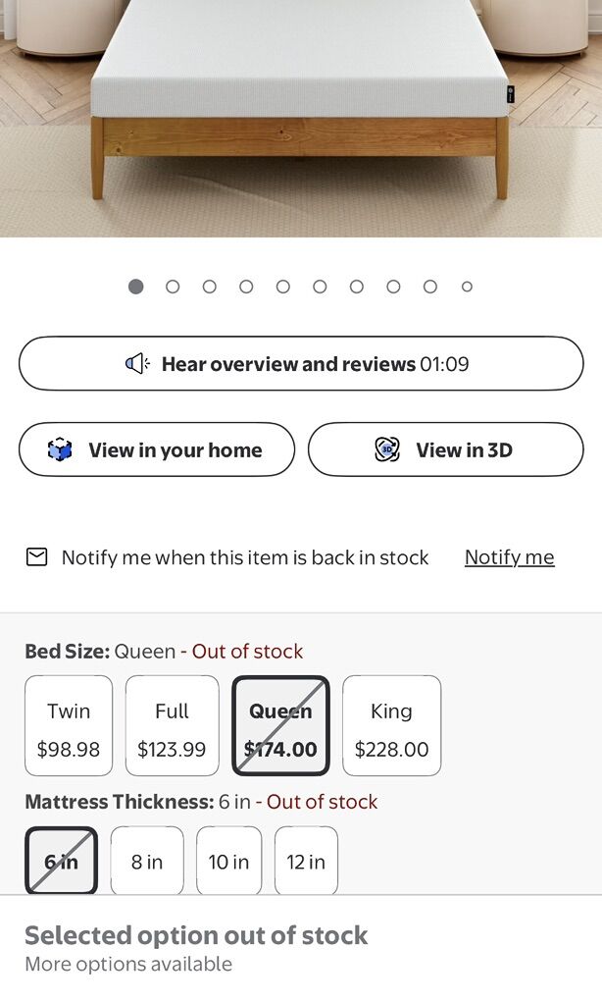Select Twin bed size option
Screen dimensions: 602x1001
tap(69, 725)
